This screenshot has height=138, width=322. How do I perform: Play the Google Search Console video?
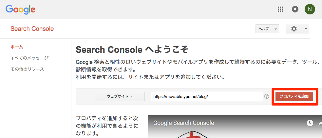[x=235, y=127]
